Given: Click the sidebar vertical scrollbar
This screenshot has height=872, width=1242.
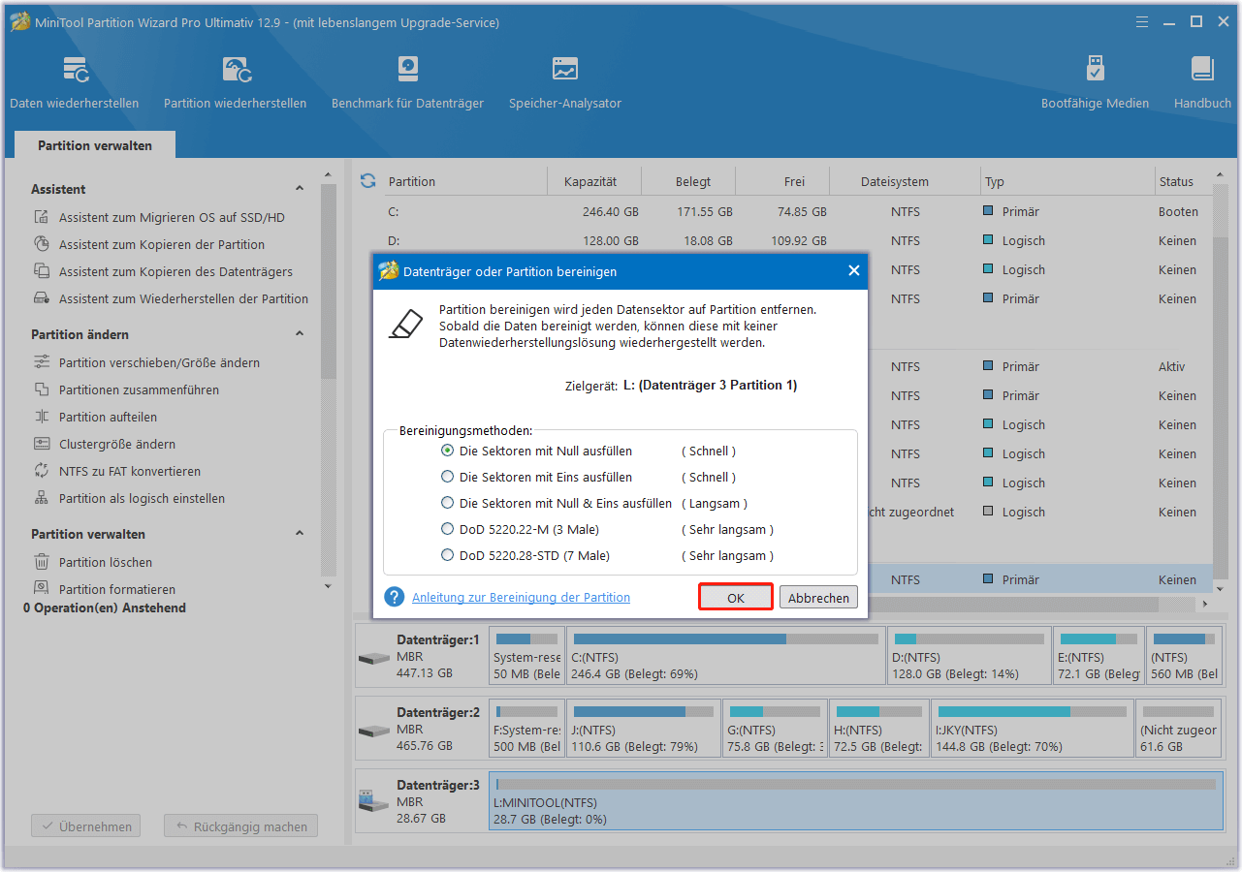Looking at the screenshot, I should [329, 281].
